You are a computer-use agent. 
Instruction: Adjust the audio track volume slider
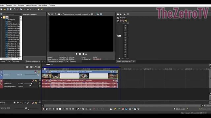(31, 84)
